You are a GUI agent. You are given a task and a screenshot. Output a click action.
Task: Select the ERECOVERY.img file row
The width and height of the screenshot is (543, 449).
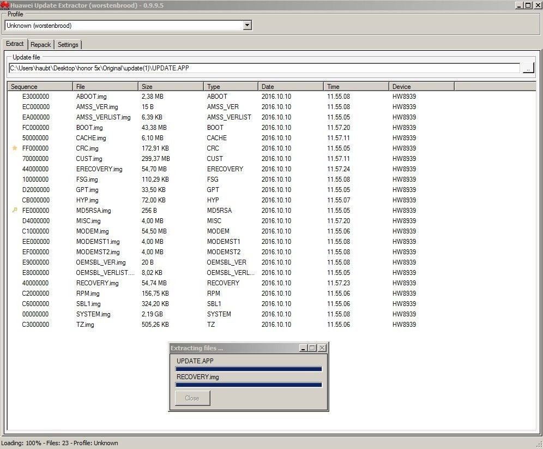coord(231,169)
